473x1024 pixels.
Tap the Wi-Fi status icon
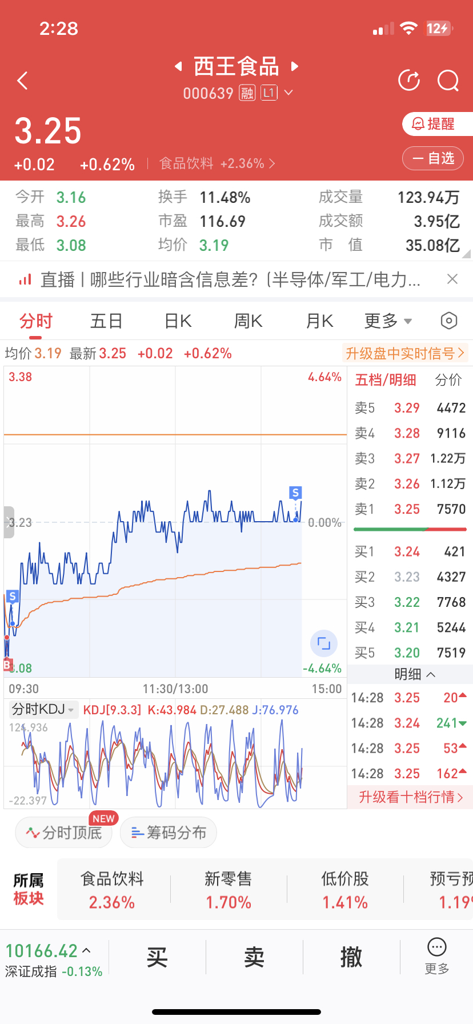(409, 29)
